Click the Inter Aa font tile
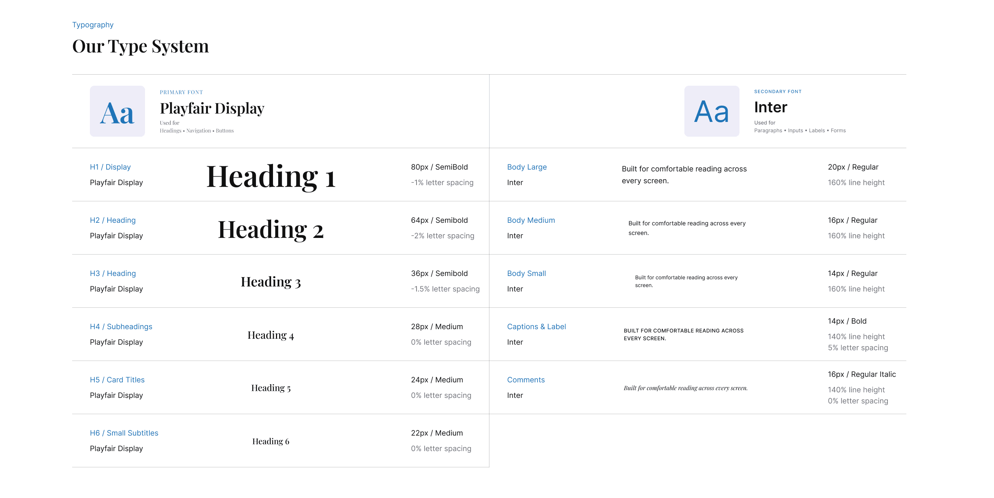The width and height of the screenshot is (994, 498). coord(711,111)
